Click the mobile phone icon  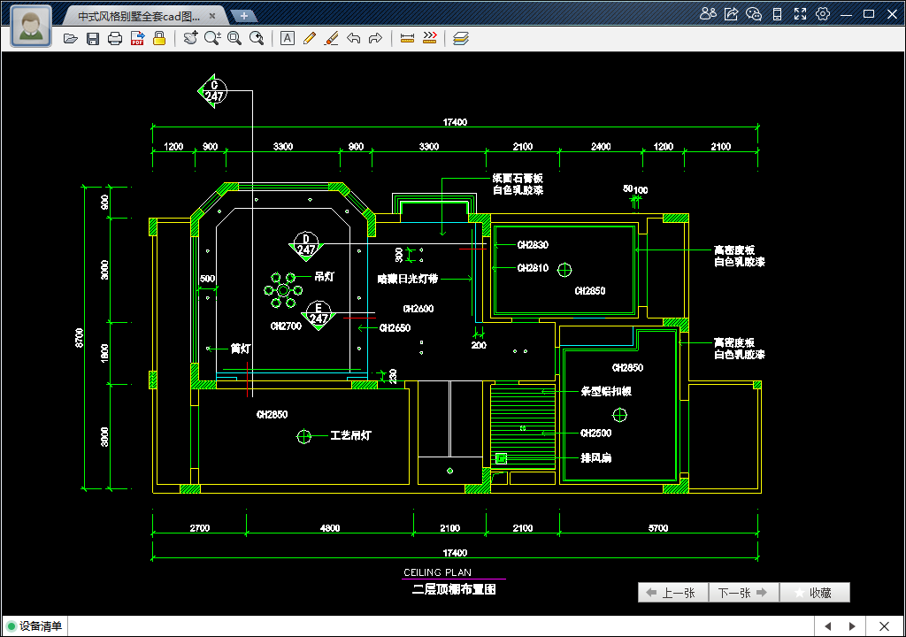[x=777, y=14]
